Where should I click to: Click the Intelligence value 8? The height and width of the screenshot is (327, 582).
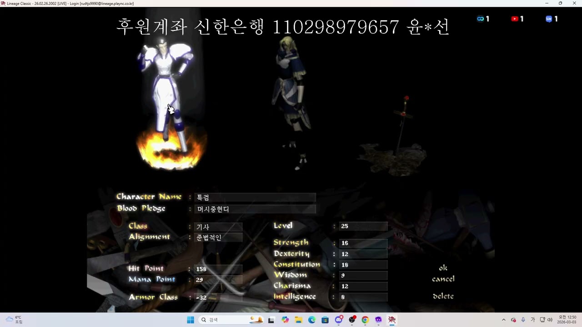pyautogui.click(x=363, y=297)
